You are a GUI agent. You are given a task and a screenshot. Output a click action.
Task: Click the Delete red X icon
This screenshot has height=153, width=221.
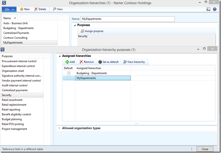pos(36,9)
